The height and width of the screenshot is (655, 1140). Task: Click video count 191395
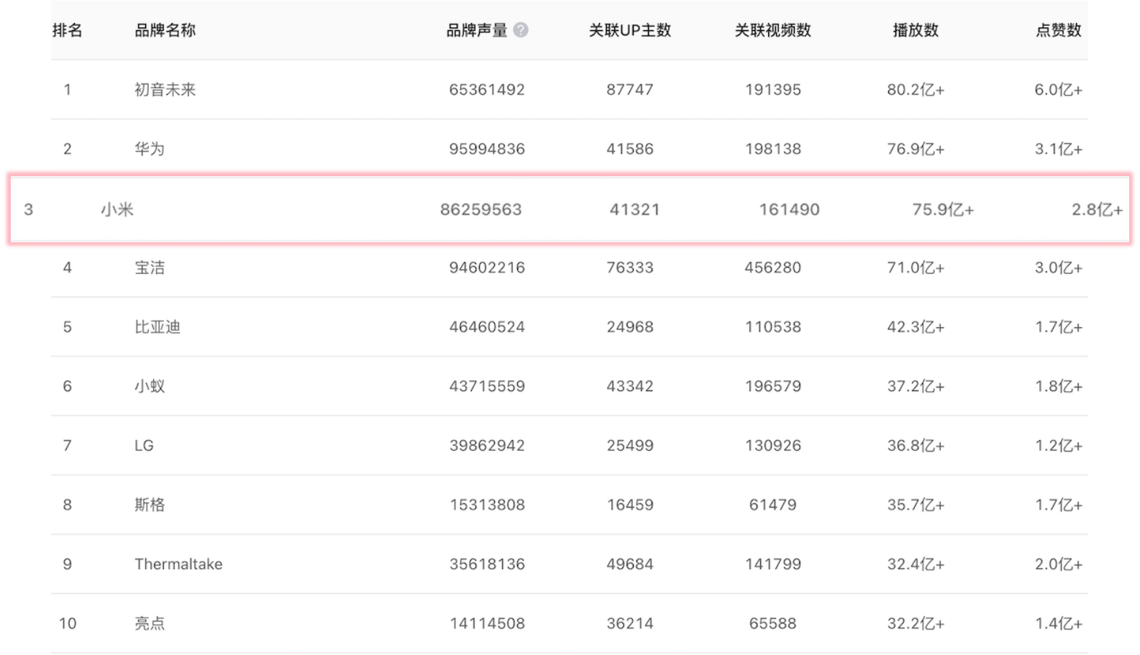pyautogui.click(x=773, y=90)
